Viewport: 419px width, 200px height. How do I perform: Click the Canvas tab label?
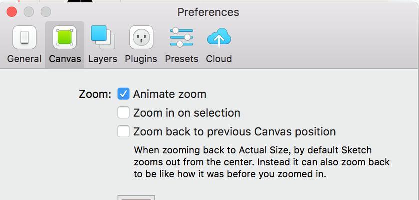click(x=65, y=59)
